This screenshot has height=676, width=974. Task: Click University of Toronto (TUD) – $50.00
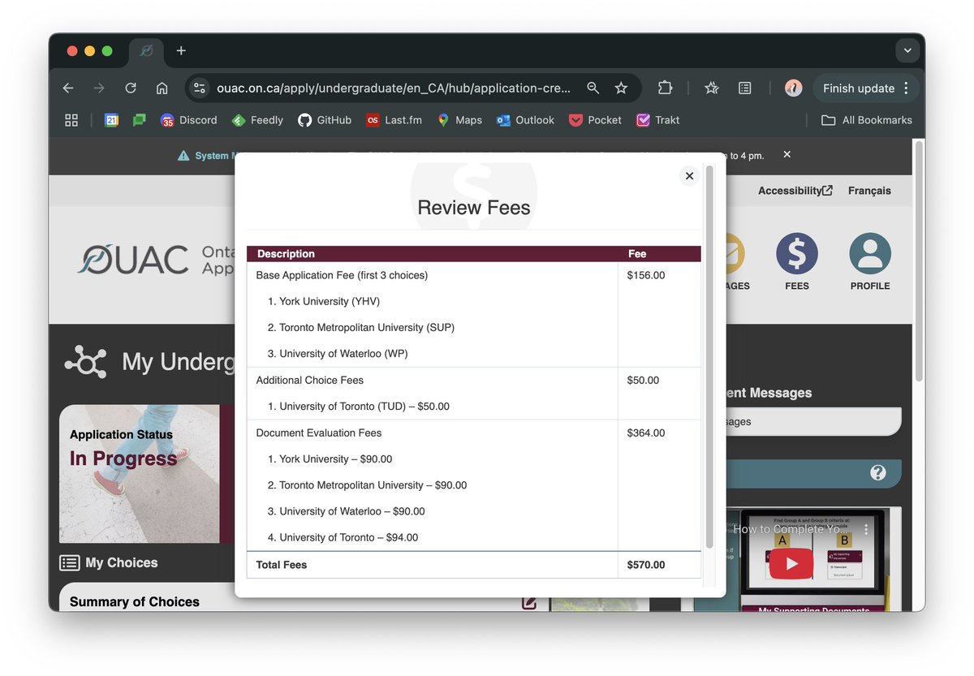tap(359, 406)
